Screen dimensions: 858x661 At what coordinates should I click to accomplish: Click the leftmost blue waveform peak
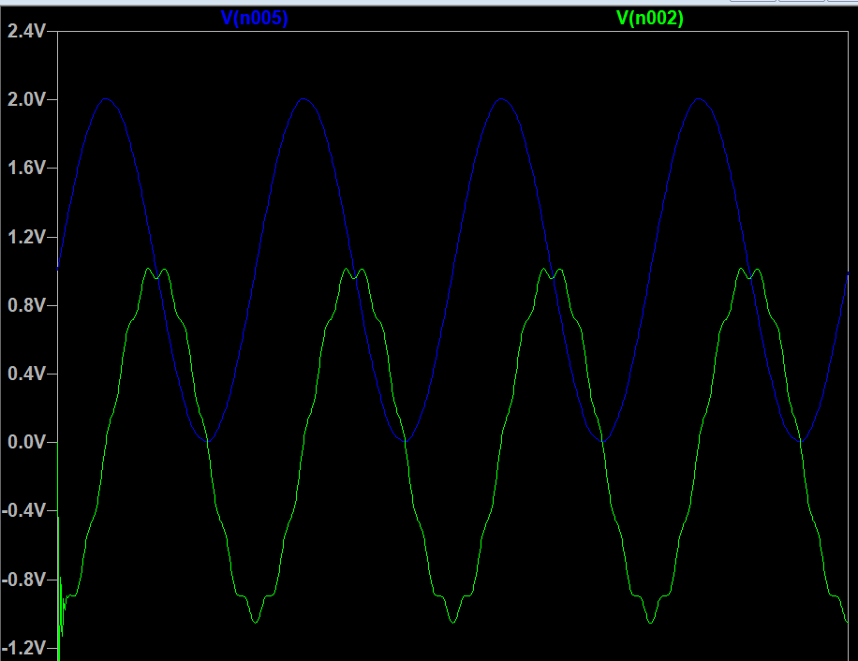click(106, 99)
